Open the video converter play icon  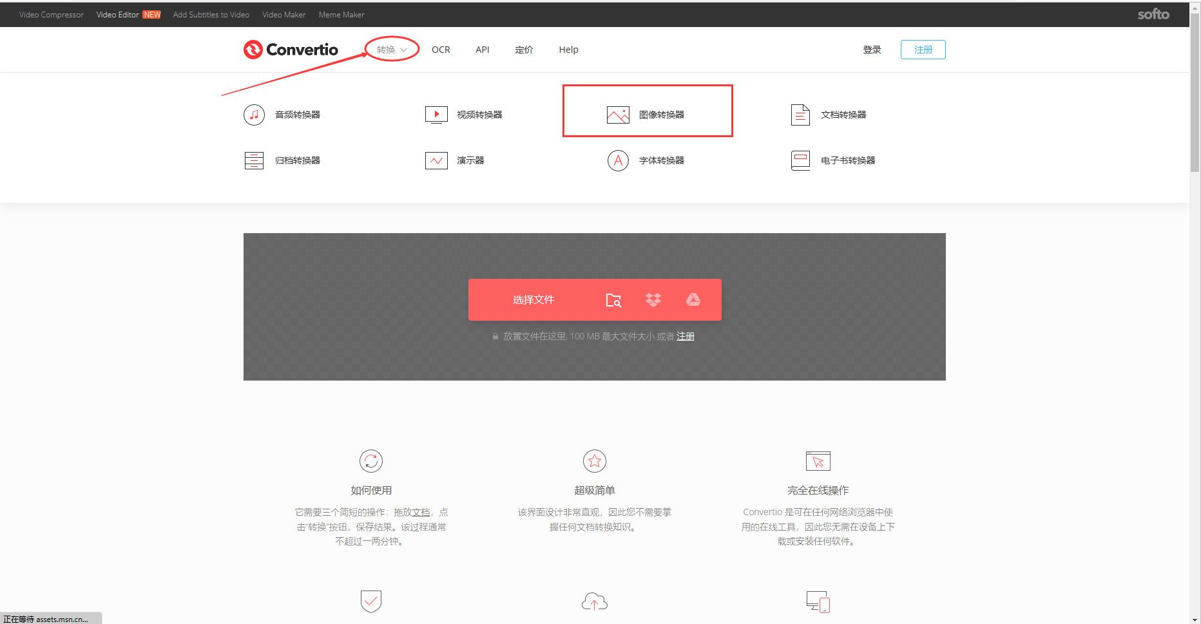pos(436,115)
